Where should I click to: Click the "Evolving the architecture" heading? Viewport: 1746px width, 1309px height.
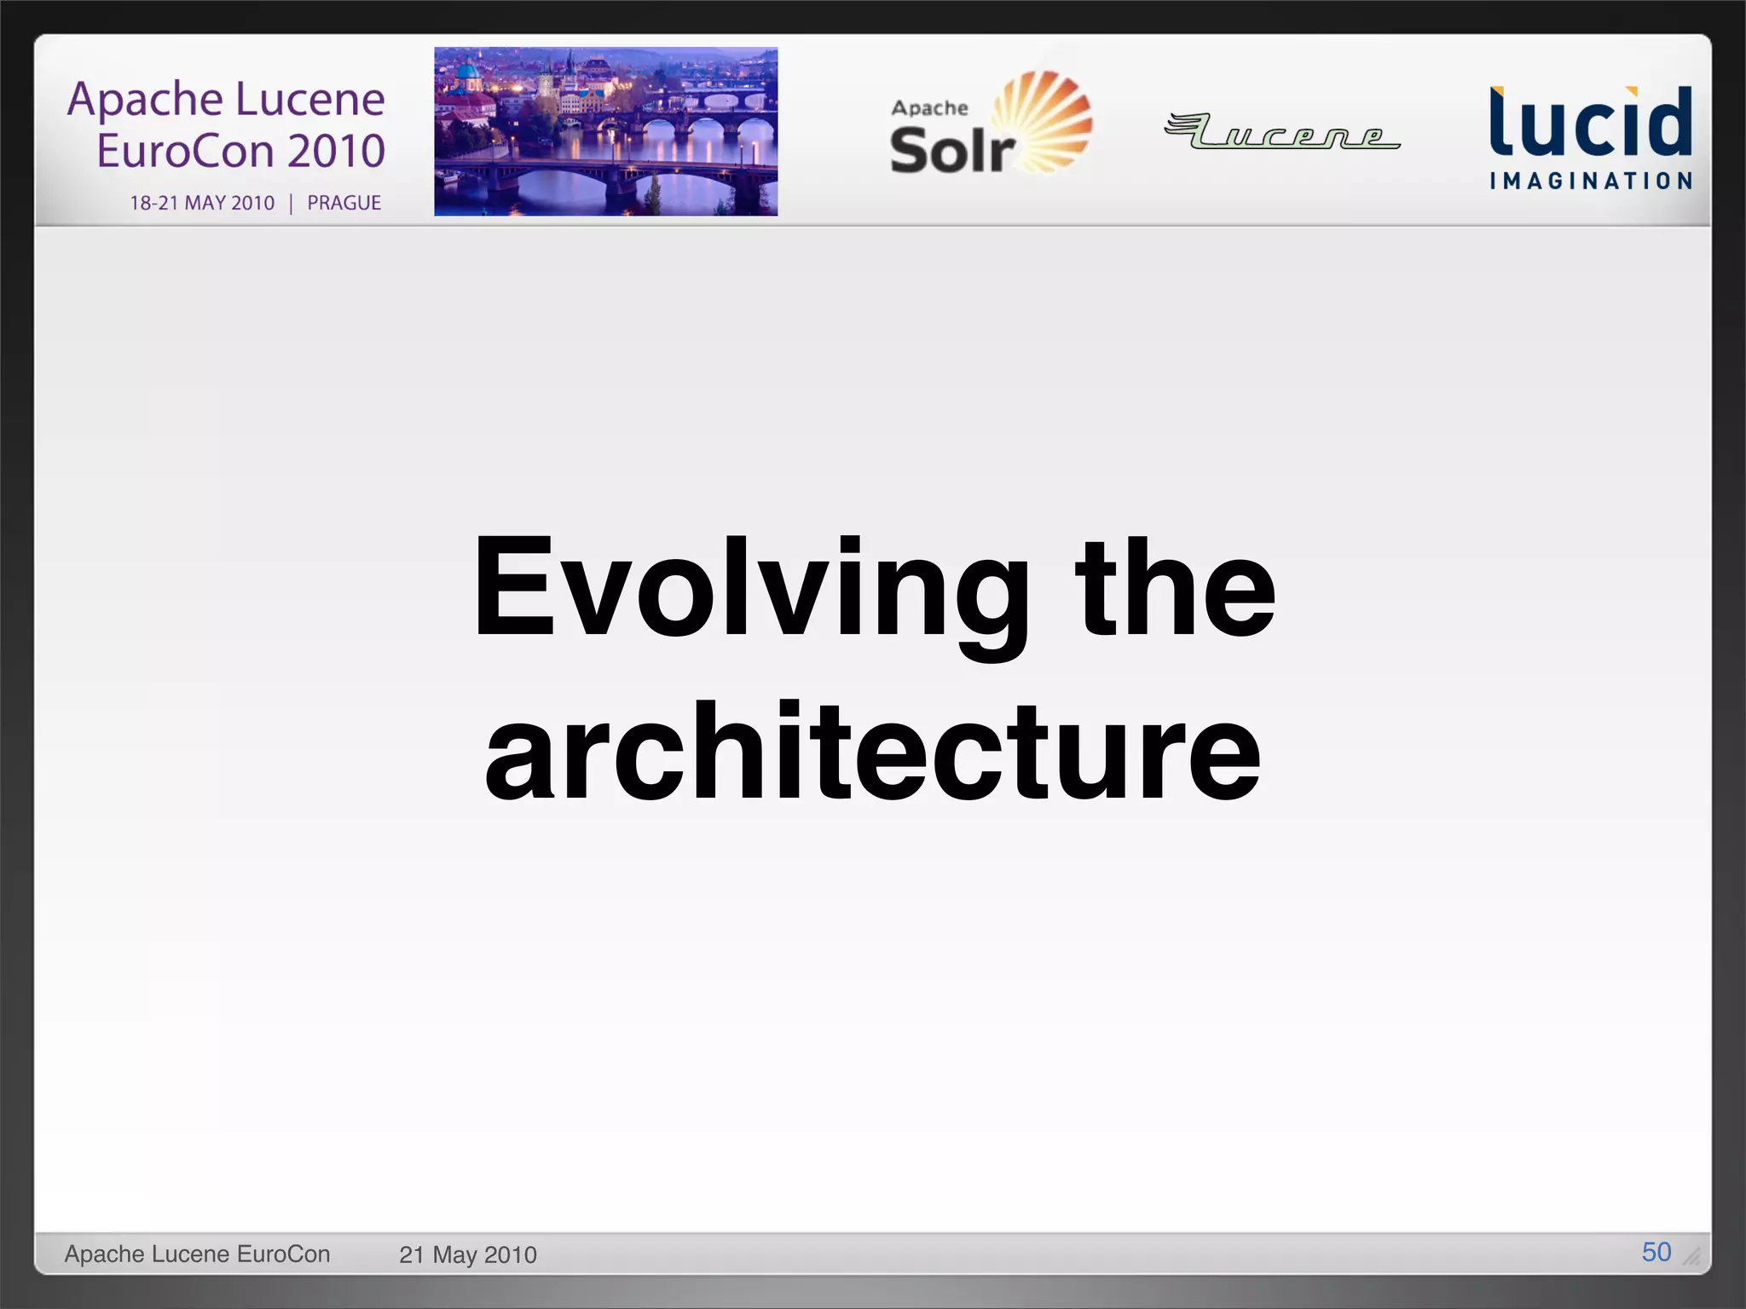point(873,667)
